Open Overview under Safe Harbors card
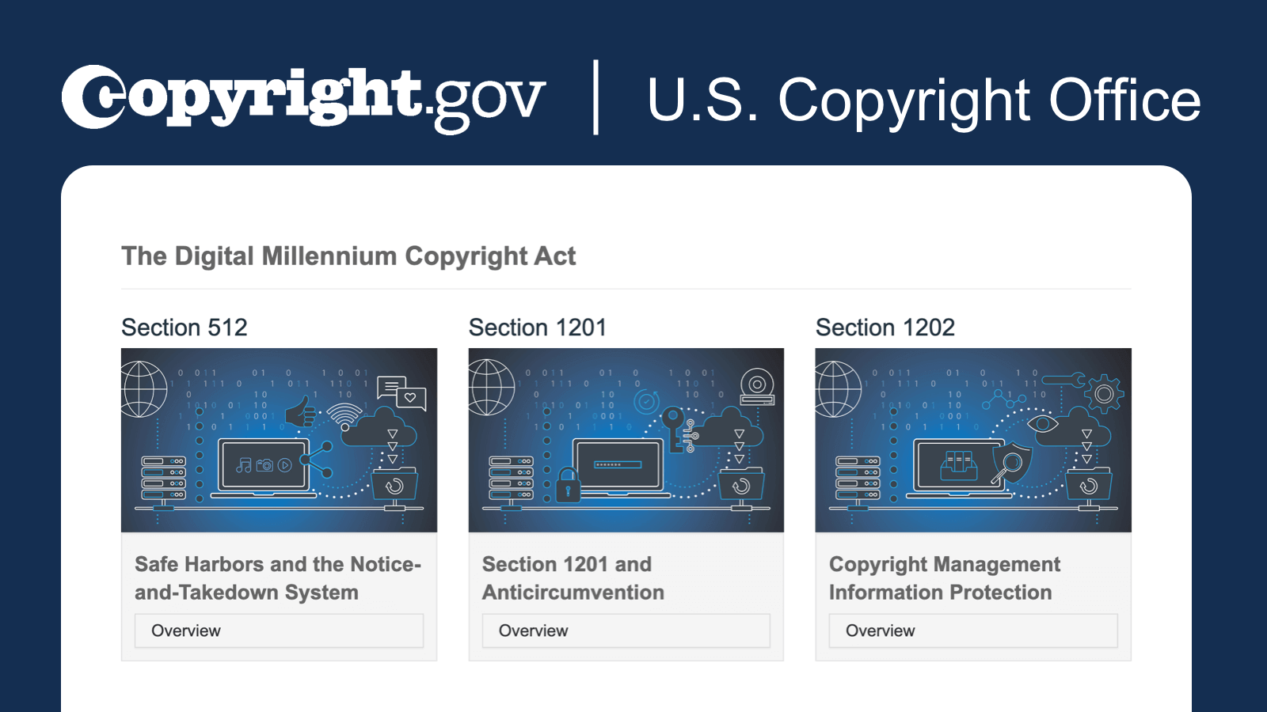1267x712 pixels. click(x=279, y=631)
